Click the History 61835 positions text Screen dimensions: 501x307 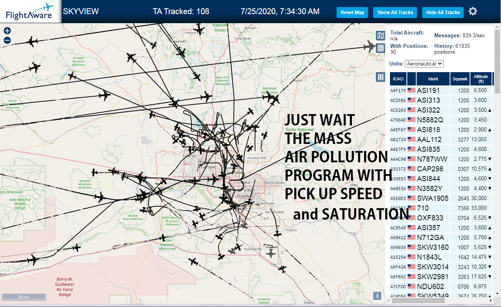click(452, 49)
